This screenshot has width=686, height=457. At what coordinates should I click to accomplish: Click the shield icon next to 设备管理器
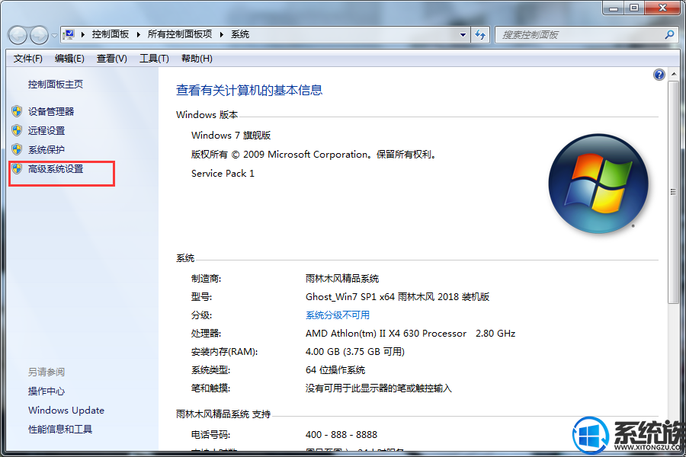[17, 111]
